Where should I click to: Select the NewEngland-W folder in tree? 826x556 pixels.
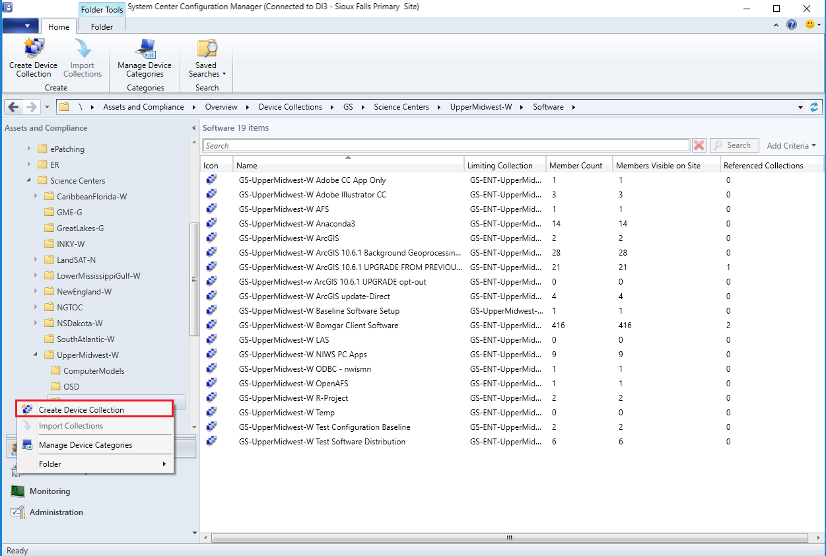point(84,291)
